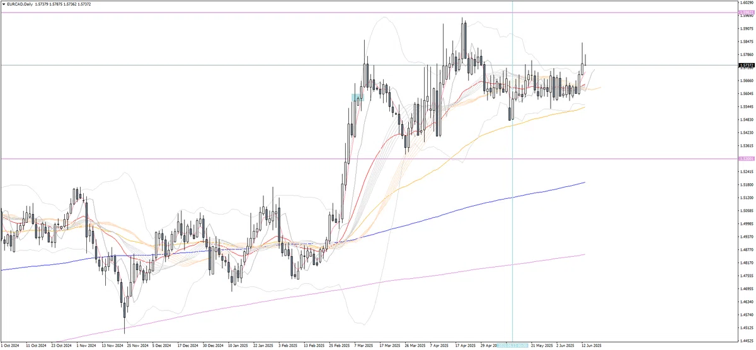Image resolution: width=756 pixels, height=350 pixels.
Task: Click the upper pink level label 1.59821
Action: (x=746, y=12)
